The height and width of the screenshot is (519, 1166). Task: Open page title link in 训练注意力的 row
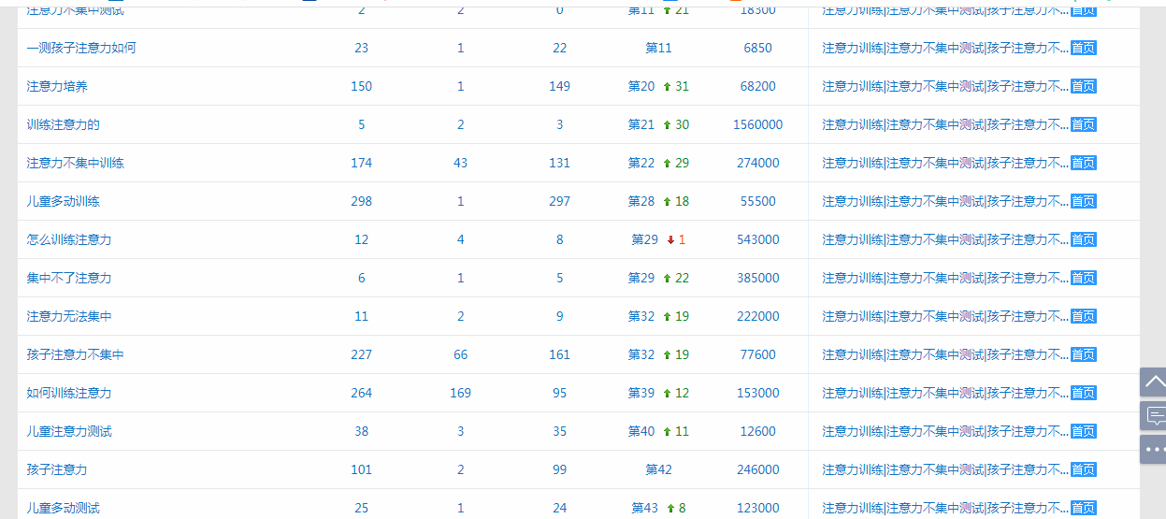(x=944, y=124)
